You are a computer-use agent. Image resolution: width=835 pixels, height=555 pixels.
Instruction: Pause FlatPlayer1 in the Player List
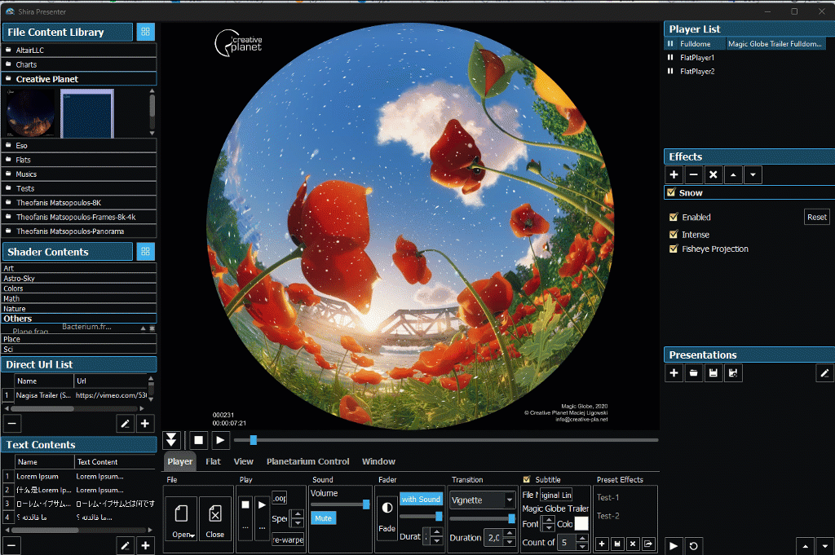click(x=670, y=58)
